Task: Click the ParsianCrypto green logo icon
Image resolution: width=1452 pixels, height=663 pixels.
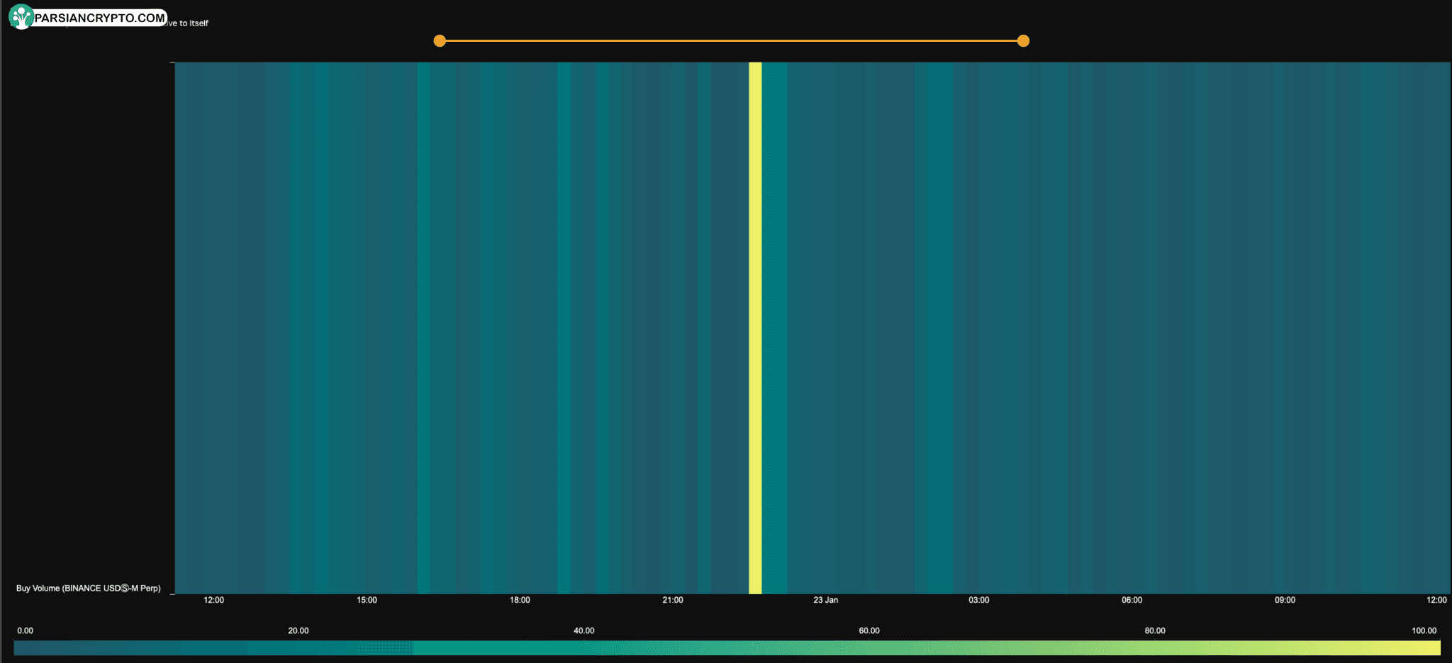Action: [21, 16]
